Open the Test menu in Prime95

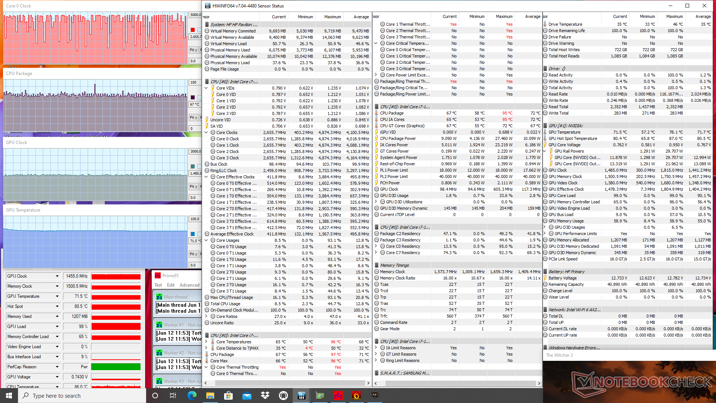[x=158, y=285]
